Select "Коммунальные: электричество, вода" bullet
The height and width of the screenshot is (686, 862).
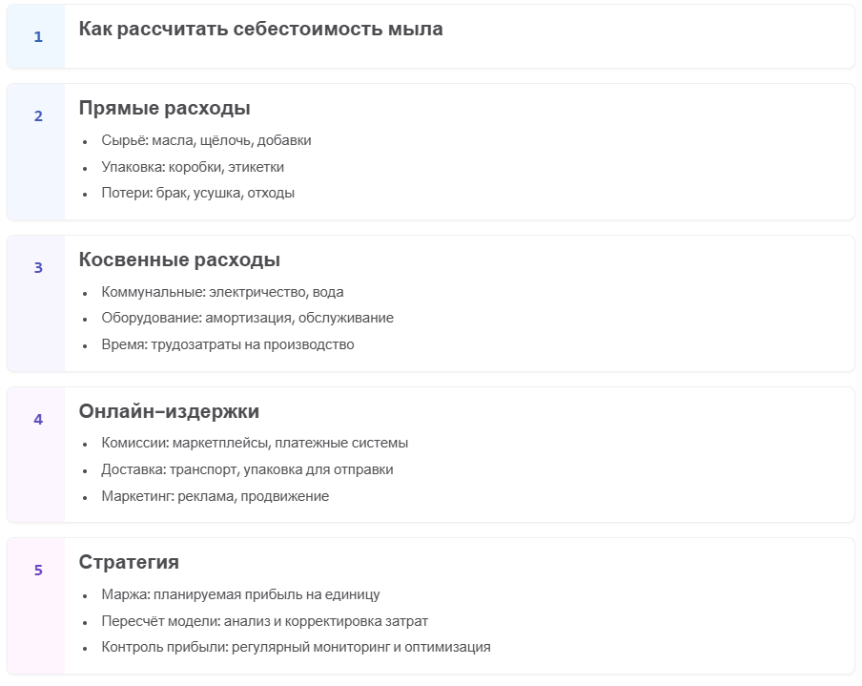[222, 293]
